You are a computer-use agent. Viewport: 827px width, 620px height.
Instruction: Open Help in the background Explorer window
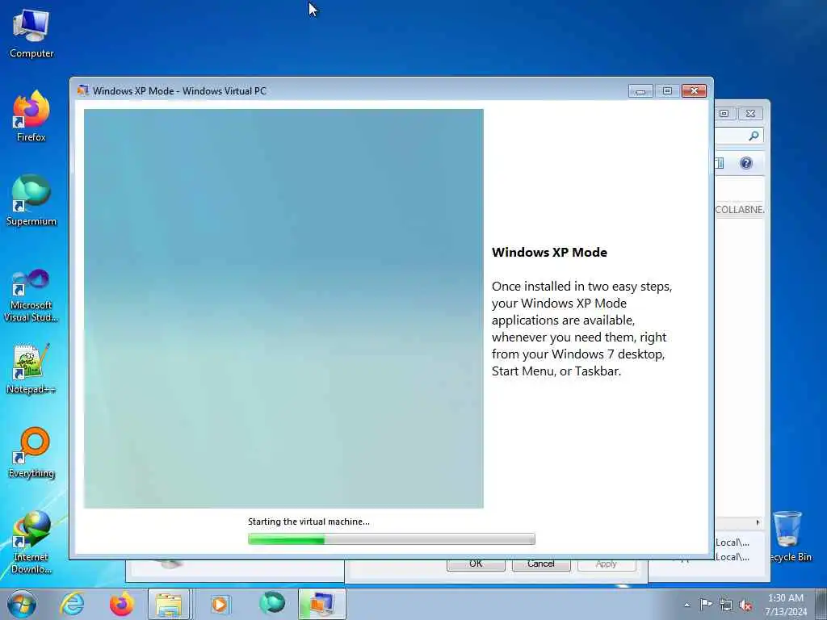tap(745, 163)
